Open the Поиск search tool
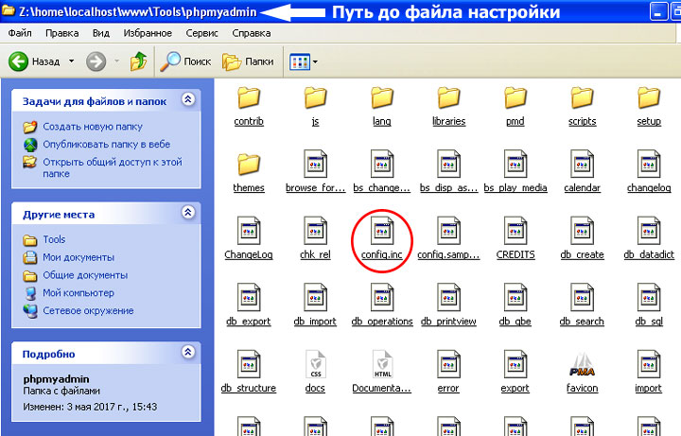681x436 pixels. click(x=185, y=61)
